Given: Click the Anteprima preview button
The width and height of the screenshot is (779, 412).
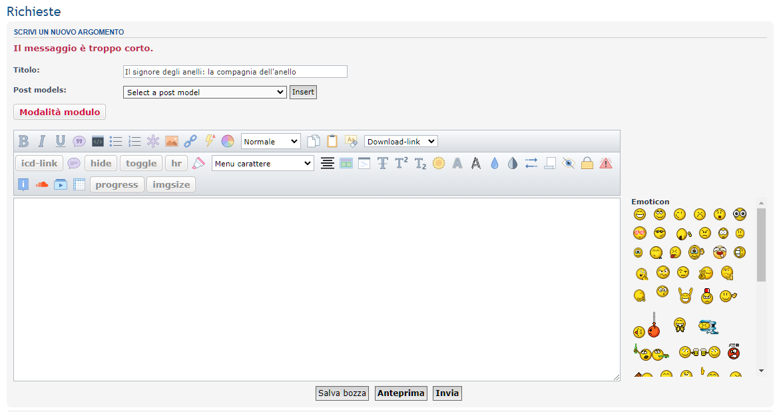Looking at the screenshot, I should tap(401, 393).
